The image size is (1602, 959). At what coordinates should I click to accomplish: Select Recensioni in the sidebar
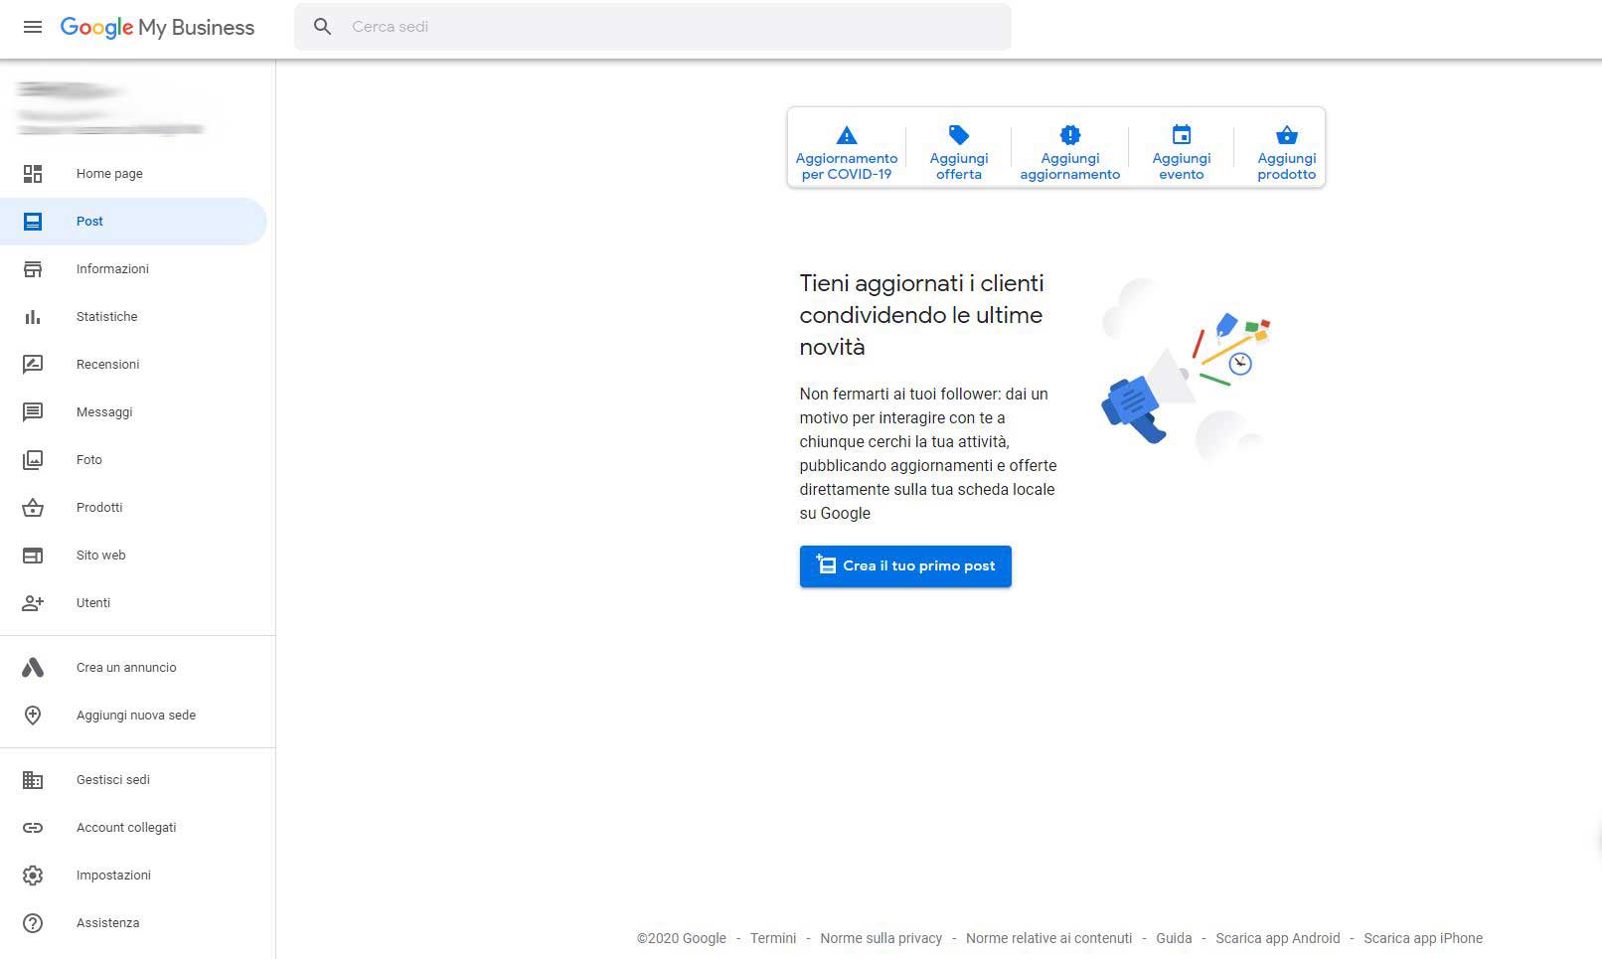(107, 365)
